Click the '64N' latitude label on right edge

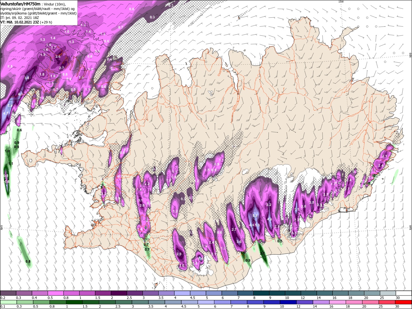(x=410, y=227)
